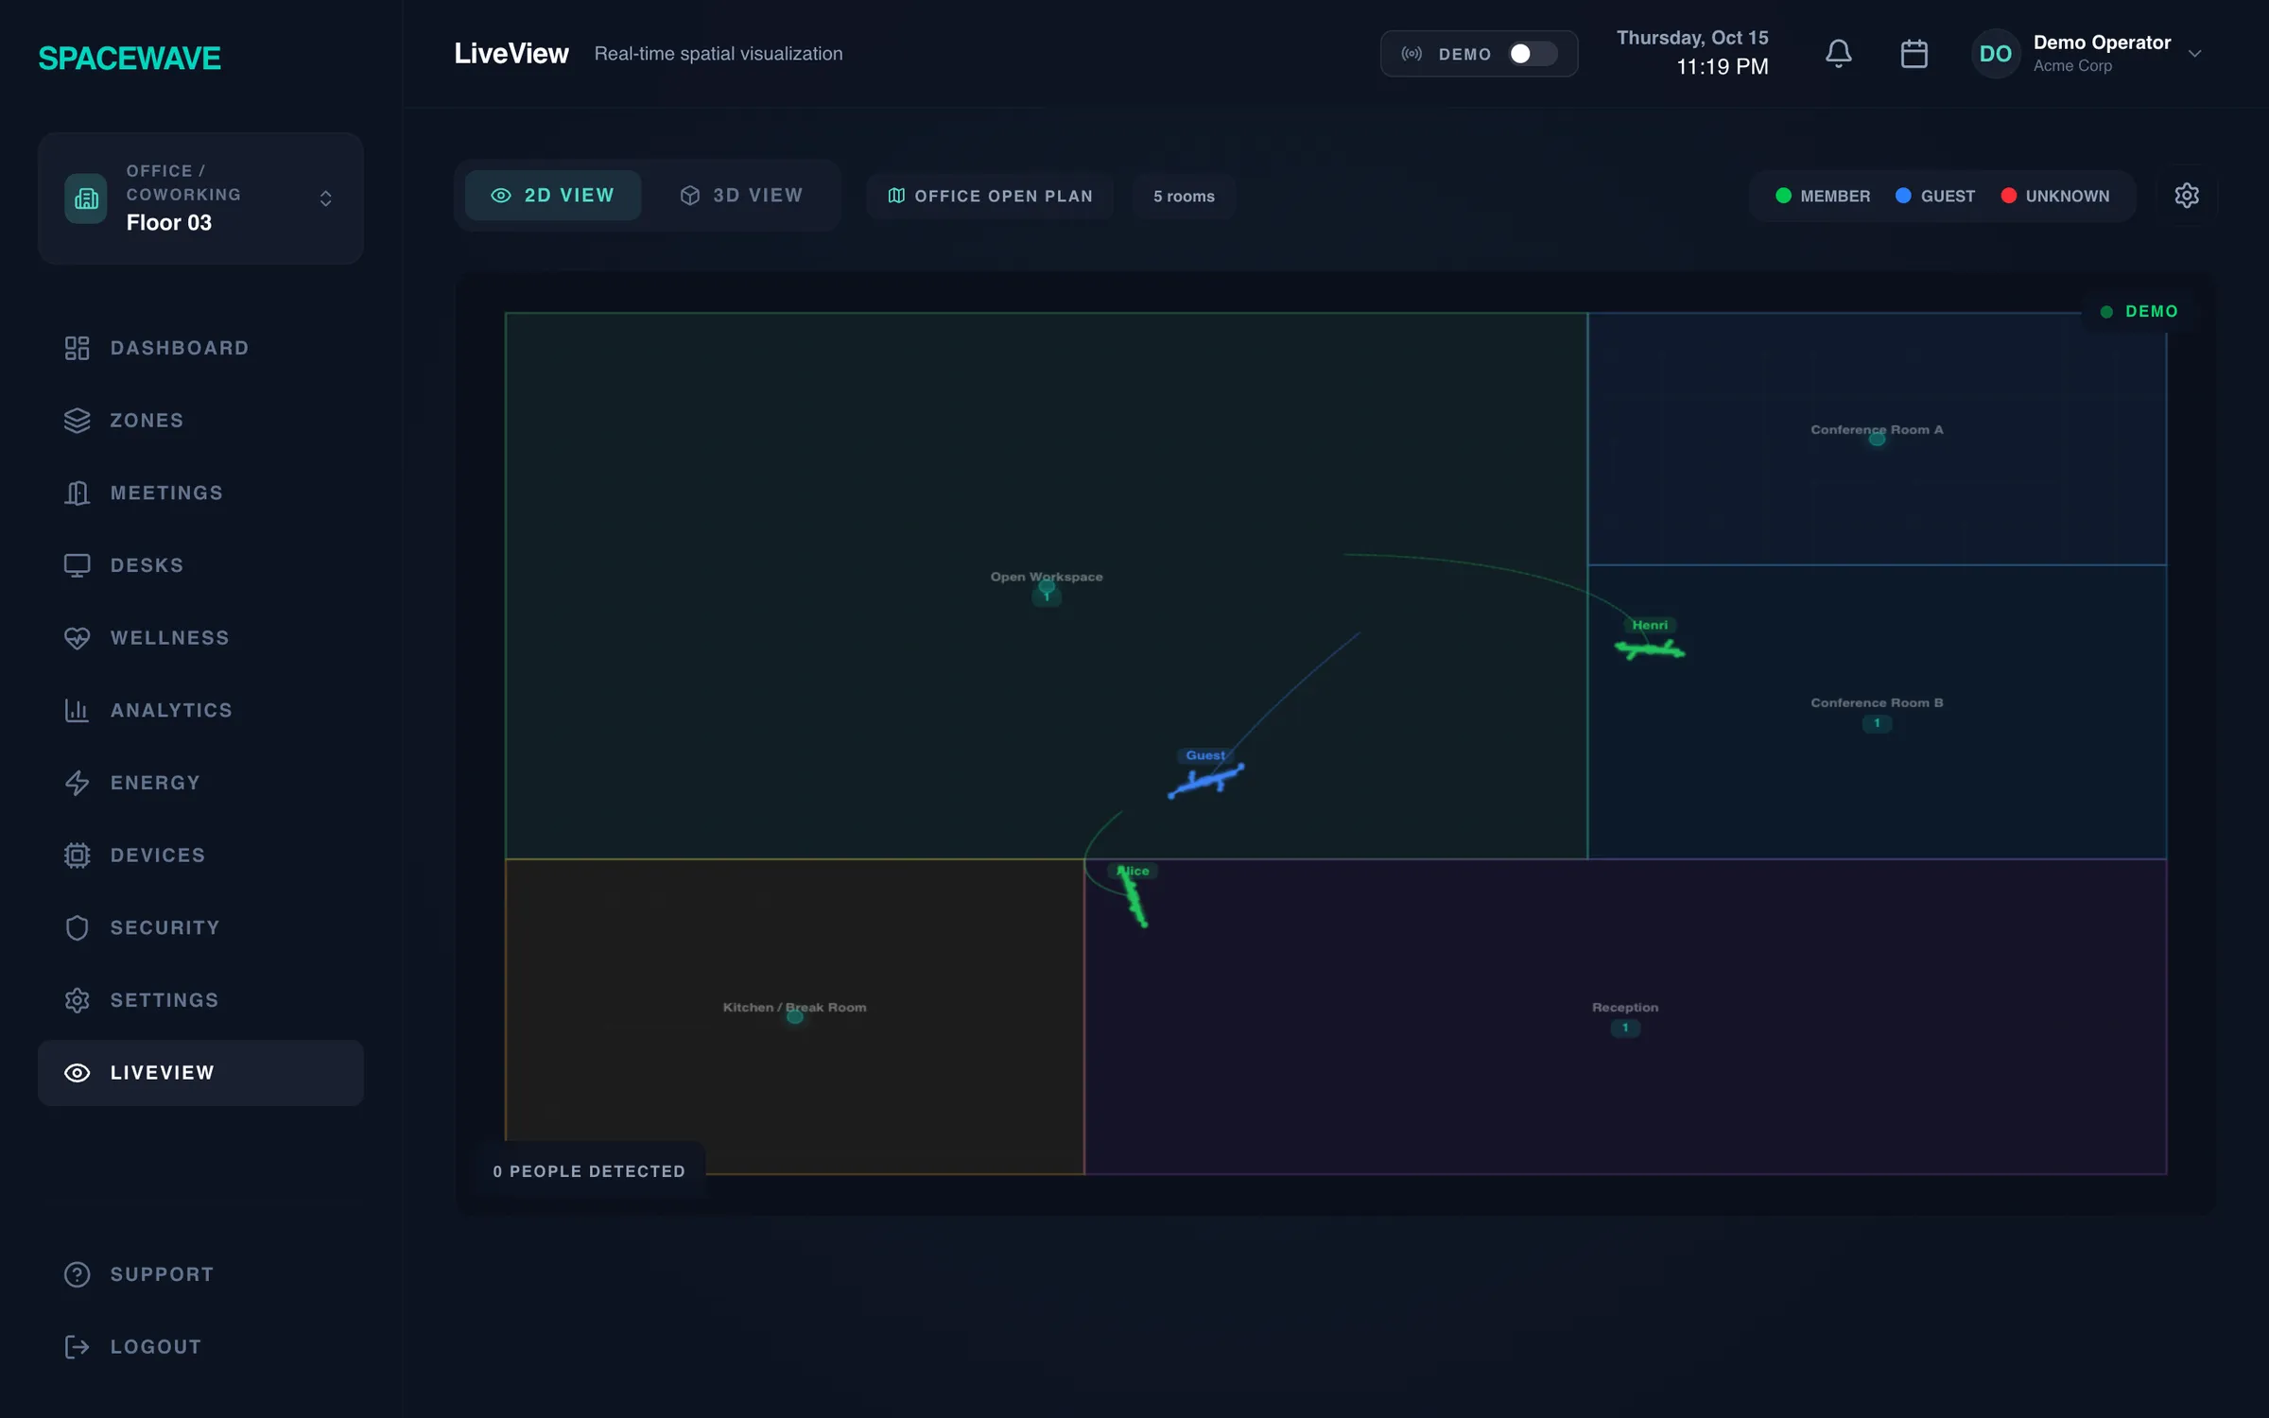The image size is (2269, 1418).
Task: Click the Support question mark icon
Action: (77, 1274)
